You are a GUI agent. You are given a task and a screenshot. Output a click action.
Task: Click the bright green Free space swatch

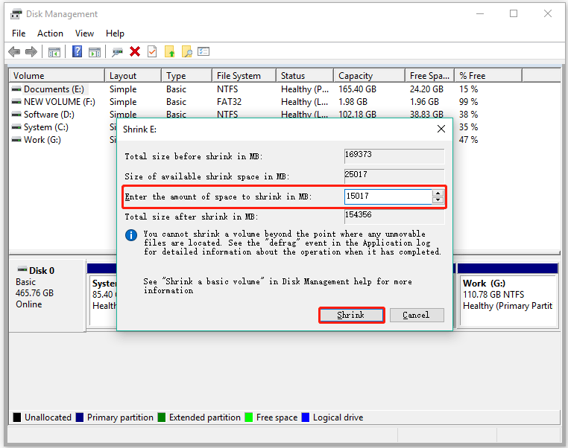(248, 417)
